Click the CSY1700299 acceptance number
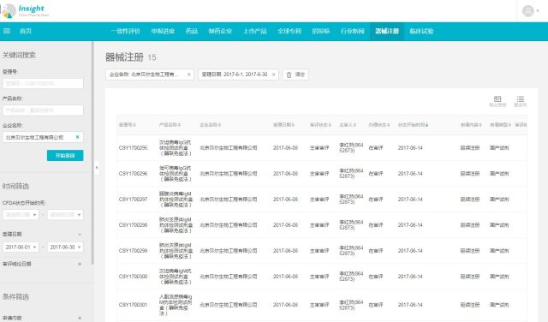 (x=134, y=251)
